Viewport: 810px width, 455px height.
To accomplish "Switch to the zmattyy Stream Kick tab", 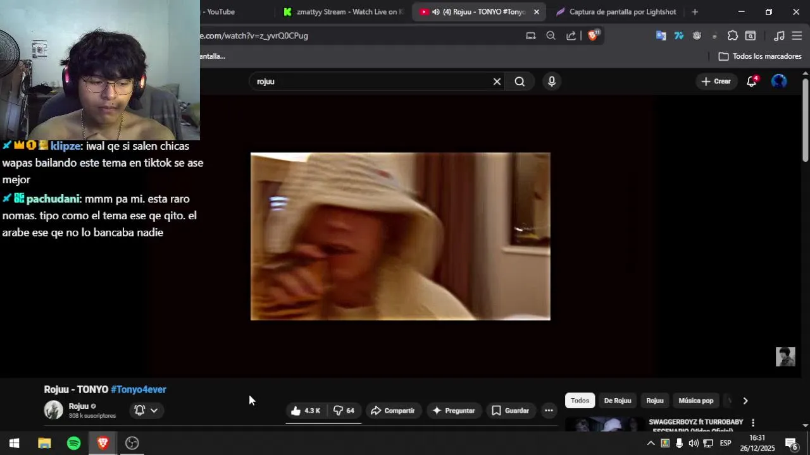I will (x=344, y=12).
